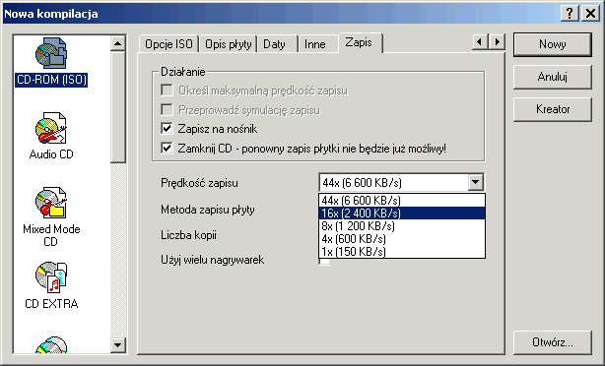Choose 44x (6 600 KB/s) speed option

click(402, 201)
